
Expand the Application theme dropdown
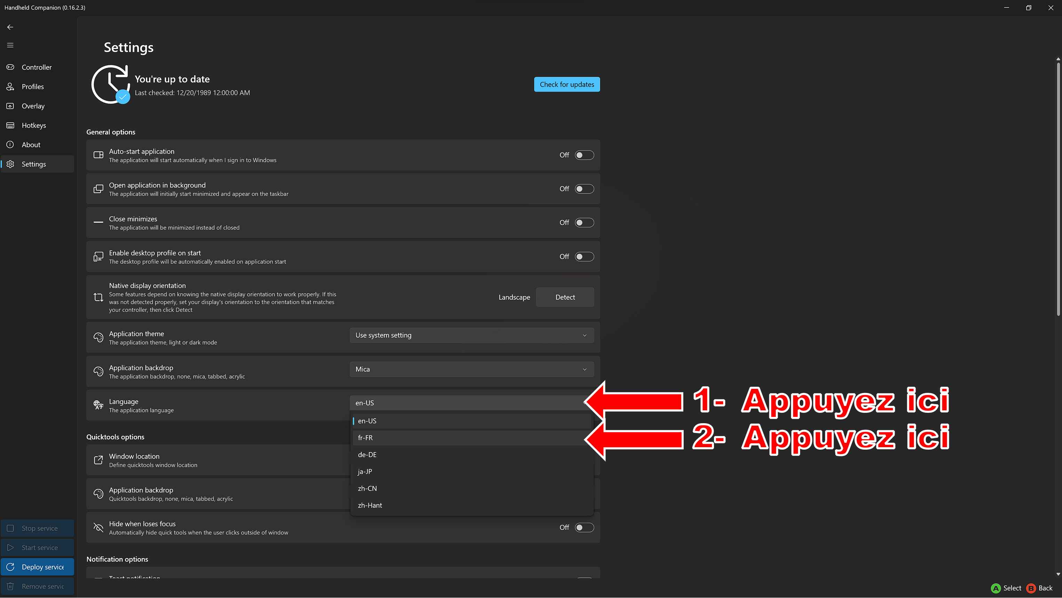[x=472, y=335]
